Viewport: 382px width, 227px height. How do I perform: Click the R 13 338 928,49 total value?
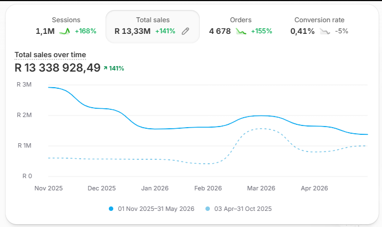coord(58,68)
